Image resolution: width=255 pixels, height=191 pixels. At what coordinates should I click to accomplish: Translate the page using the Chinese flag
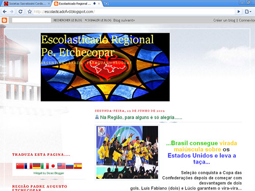tap(20, 166)
